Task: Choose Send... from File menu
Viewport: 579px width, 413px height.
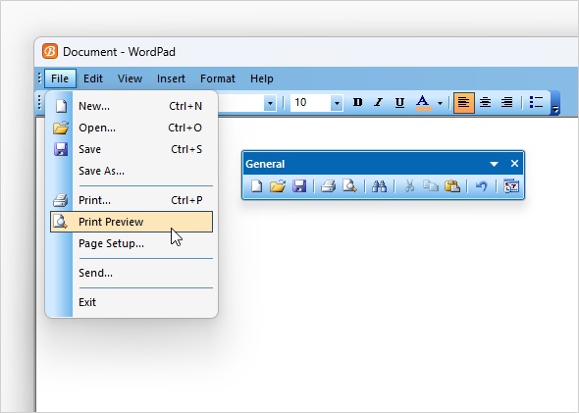Action: coord(132,273)
